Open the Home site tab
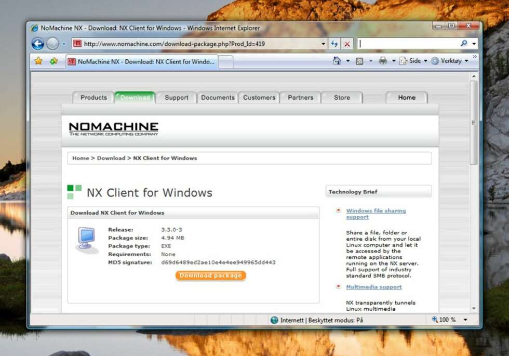This screenshot has height=356, width=509. point(407,98)
